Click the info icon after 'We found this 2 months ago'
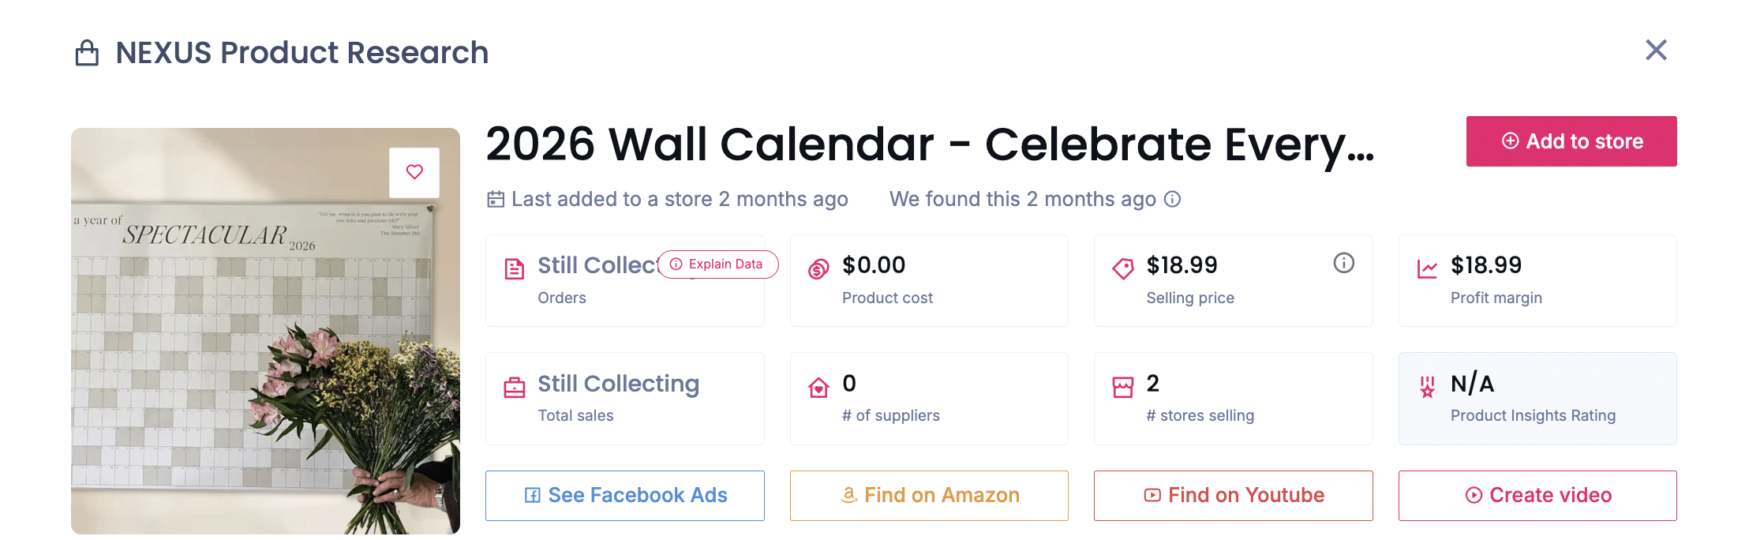 coord(1174,200)
